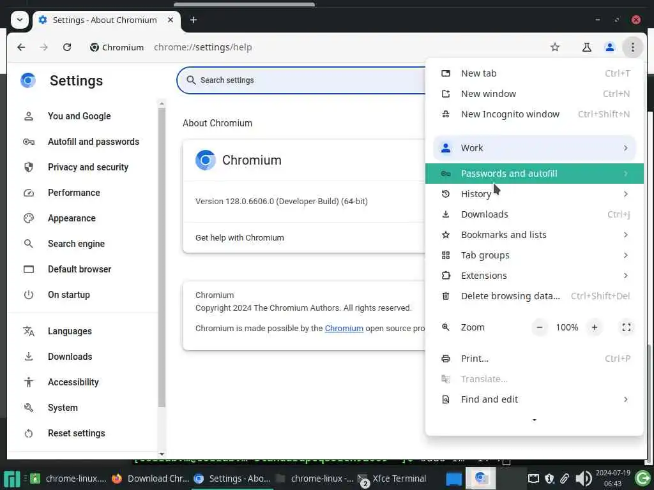The height and width of the screenshot is (490, 654).
Task: Expand Bookmarks and lists submenu
Action: tap(535, 235)
